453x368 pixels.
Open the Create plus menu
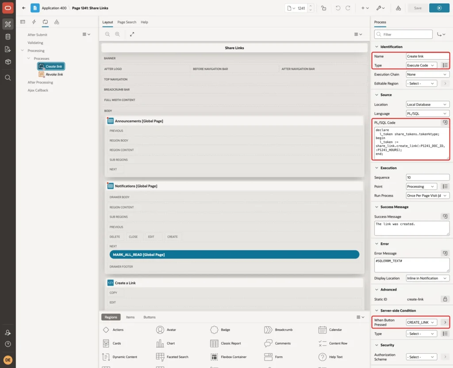point(365,8)
